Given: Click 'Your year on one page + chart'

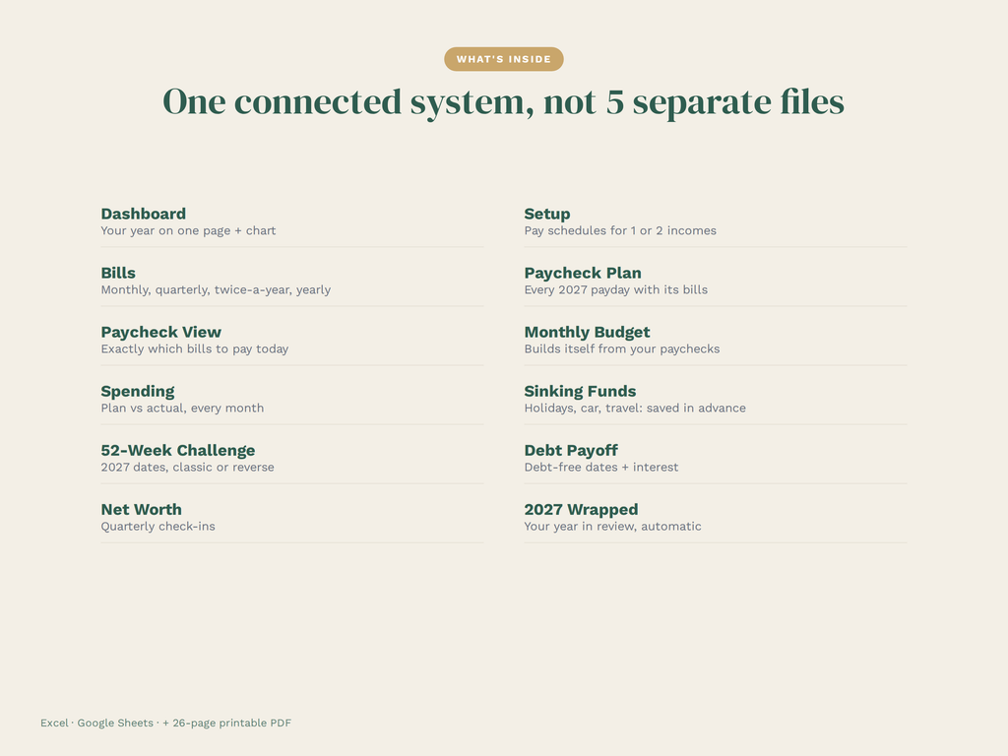Looking at the screenshot, I should point(188,230).
